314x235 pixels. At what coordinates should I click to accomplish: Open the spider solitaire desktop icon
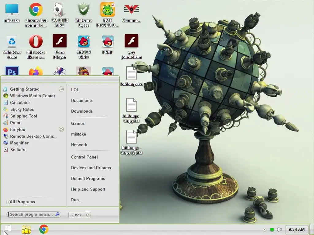point(59,71)
